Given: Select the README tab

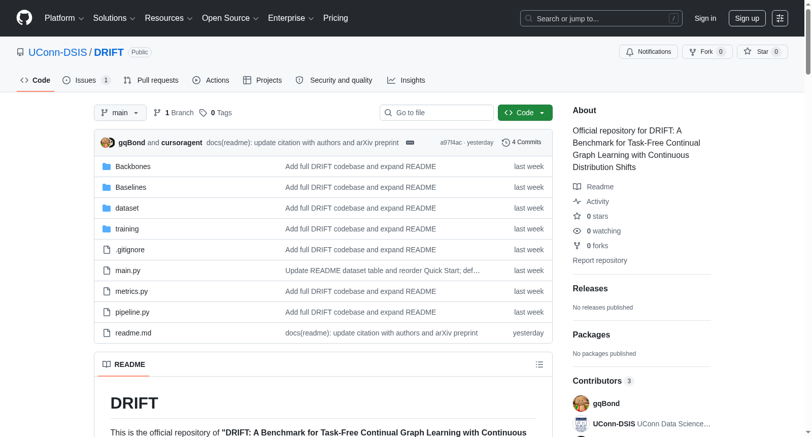Looking at the screenshot, I should (x=124, y=364).
